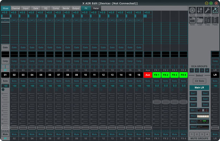Click channel 03 pan control
The height and width of the screenshot is (141, 220).
point(23,66)
